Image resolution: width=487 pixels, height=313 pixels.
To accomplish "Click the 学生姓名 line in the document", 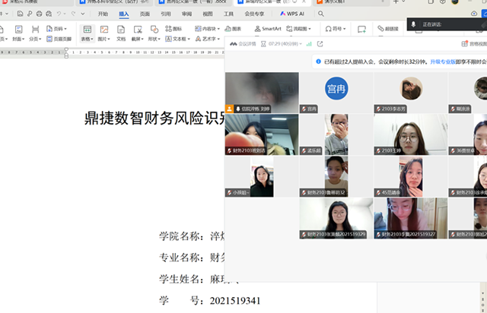I will click(192, 279).
